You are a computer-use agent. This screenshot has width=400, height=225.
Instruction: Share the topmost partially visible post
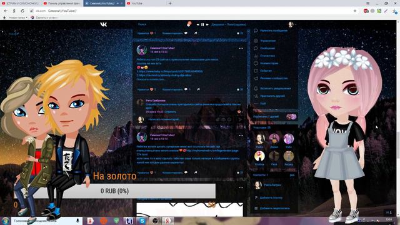[196, 33]
